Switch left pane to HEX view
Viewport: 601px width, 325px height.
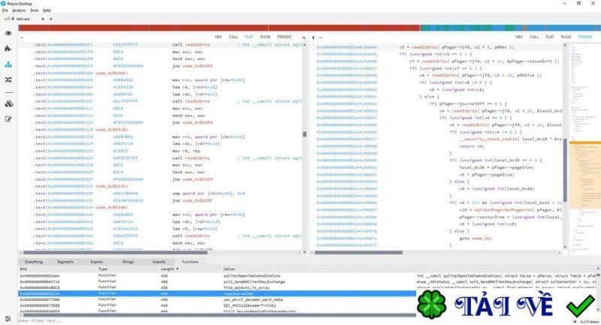219,36
